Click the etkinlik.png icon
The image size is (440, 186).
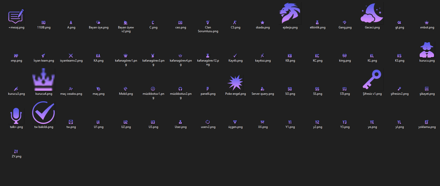tap(317, 23)
